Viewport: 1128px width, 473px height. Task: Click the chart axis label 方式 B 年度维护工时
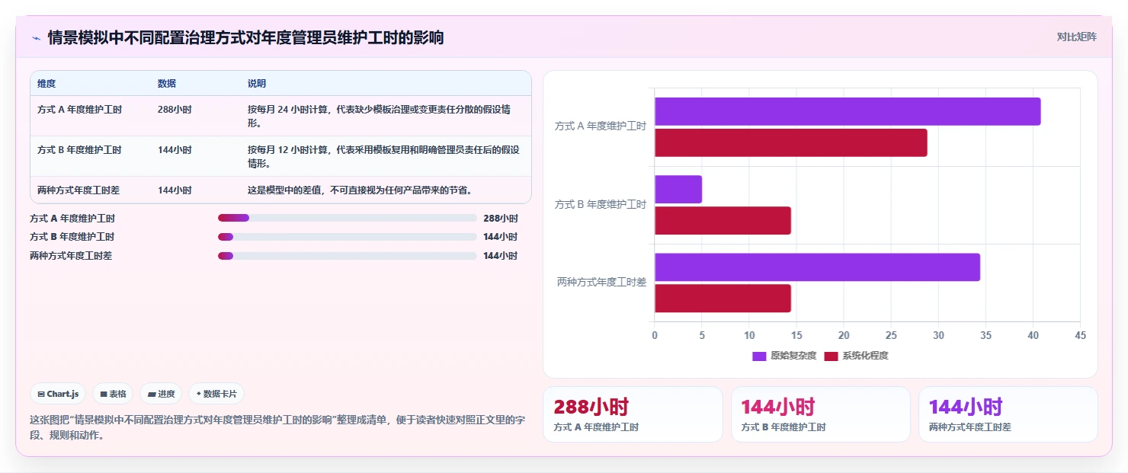click(x=601, y=204)
